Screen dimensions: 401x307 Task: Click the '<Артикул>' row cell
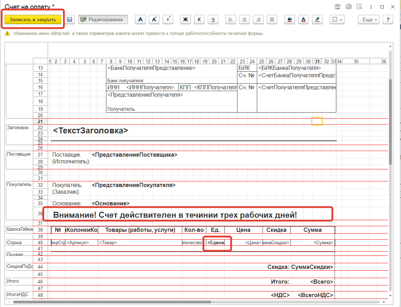point(82,243)
